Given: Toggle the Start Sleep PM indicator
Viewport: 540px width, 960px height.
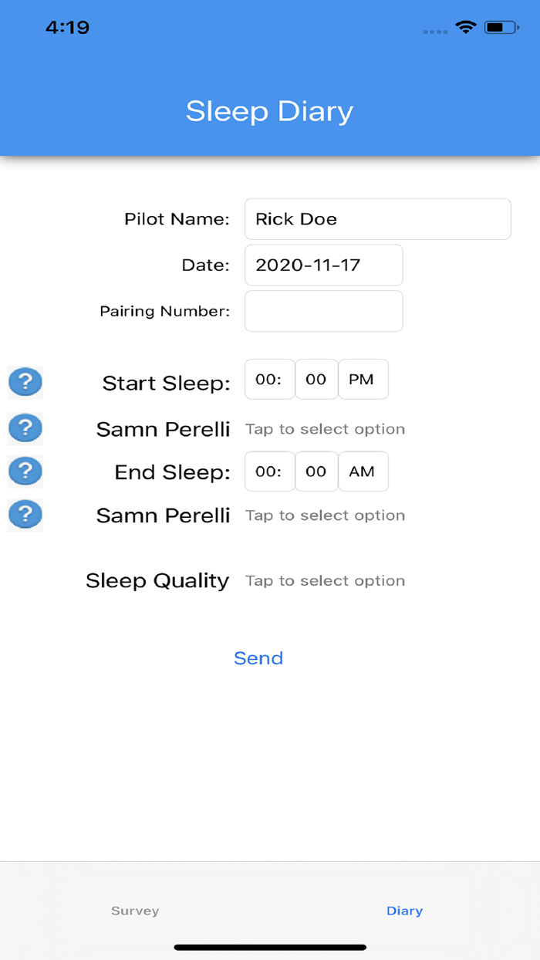Looking at the screenshot, I should pyautogui.click(x=363, y=379).
